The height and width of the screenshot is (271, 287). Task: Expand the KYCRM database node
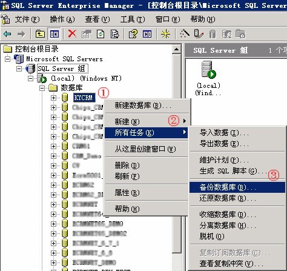[53, 98]
